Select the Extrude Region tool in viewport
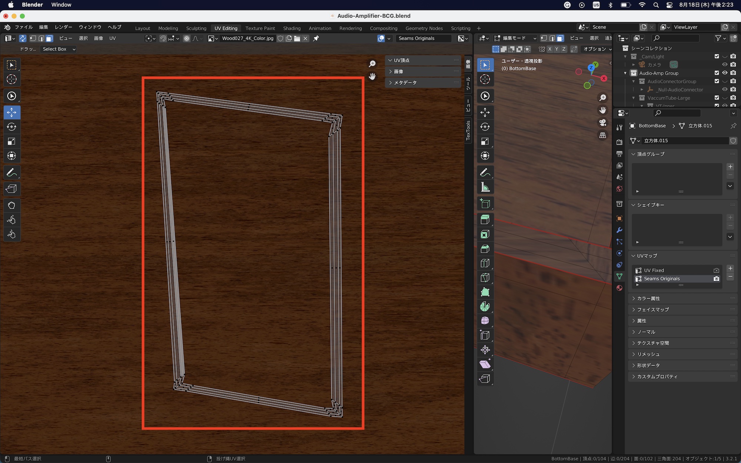 pyautogui.click(x=485, y=220)
